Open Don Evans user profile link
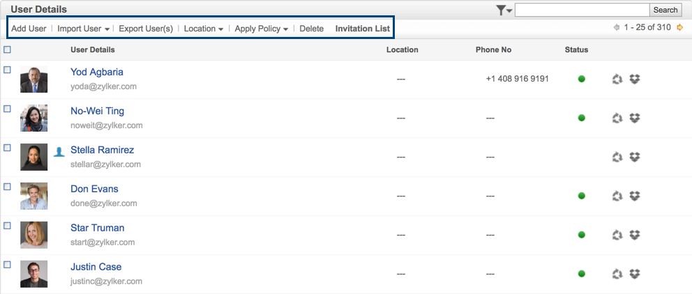This screenshot has width=692, height=294. pyautogui.click(x=94, y=189)
